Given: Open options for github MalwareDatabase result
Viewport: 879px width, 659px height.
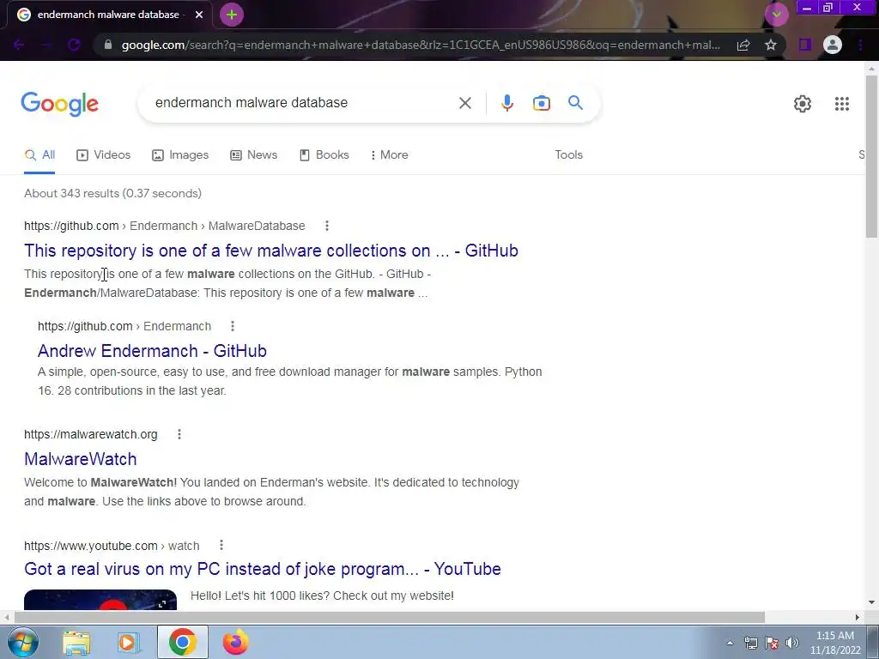Looking at the screenshot, I should click(x=327, y=226).
